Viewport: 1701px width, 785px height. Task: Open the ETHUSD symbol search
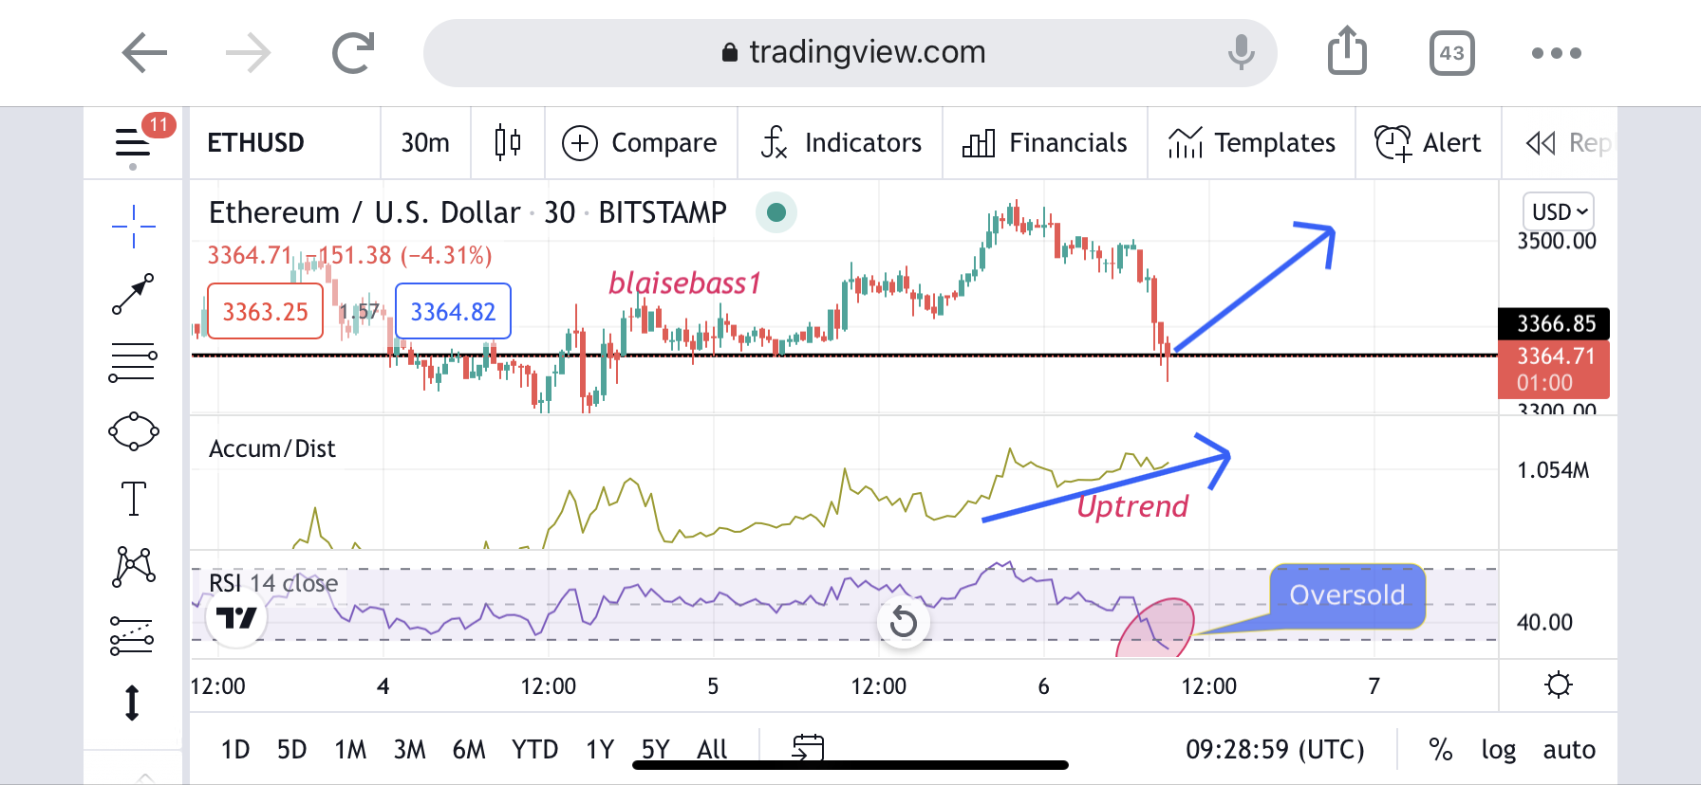coord(255,143)
